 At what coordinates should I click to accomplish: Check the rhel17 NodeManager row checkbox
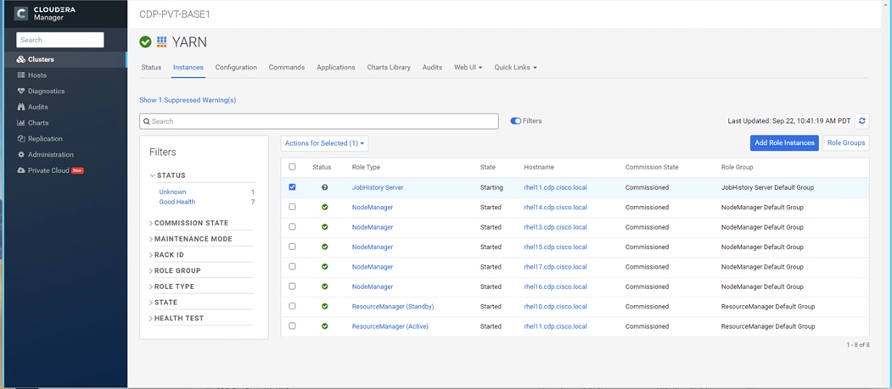pos(293,266)
